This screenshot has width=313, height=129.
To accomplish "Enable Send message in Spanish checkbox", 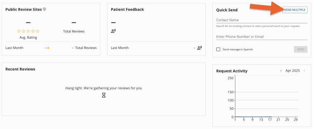I will pyautogui.click(x=218, y=49).
